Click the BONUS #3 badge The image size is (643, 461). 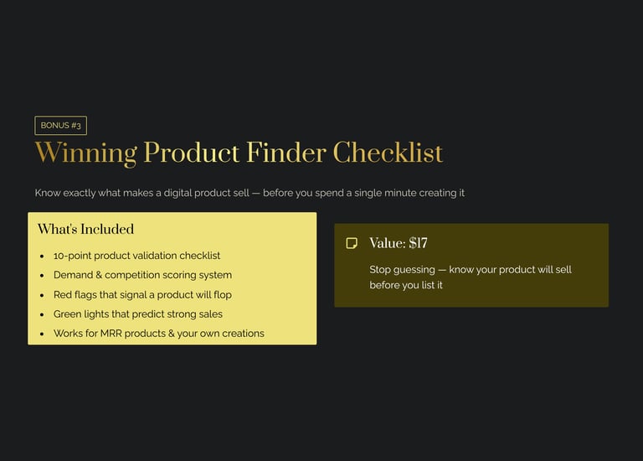coord(60,126)
